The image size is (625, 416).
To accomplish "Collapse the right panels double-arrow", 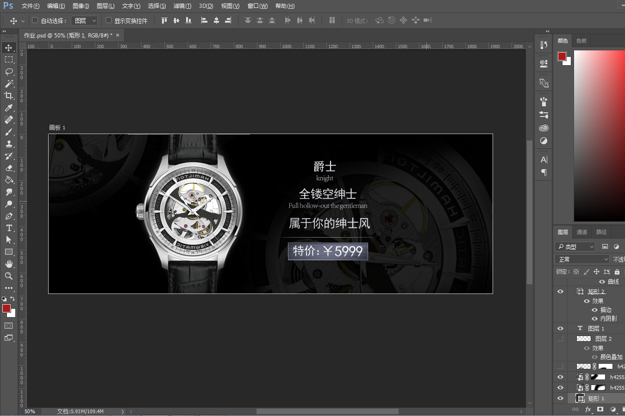I will click(548, 31).
